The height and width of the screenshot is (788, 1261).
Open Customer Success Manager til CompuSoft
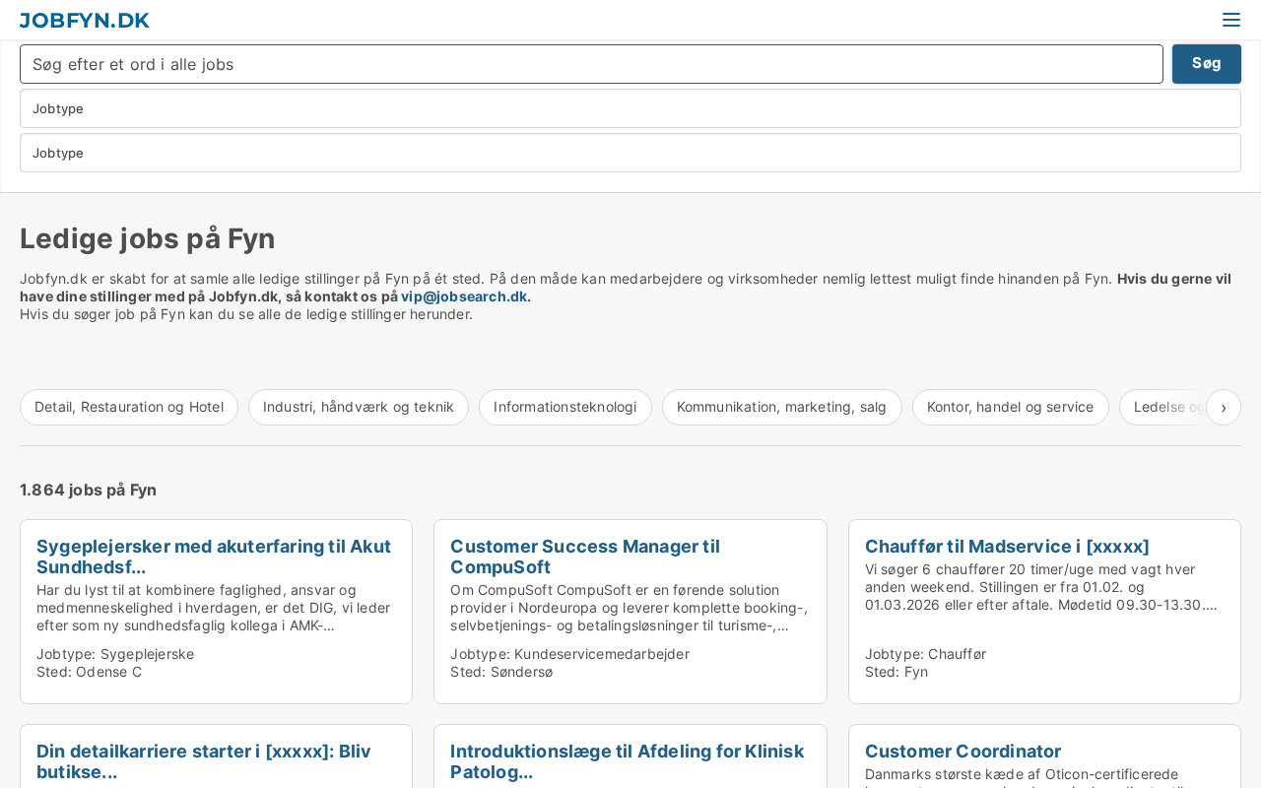point(585,557)
